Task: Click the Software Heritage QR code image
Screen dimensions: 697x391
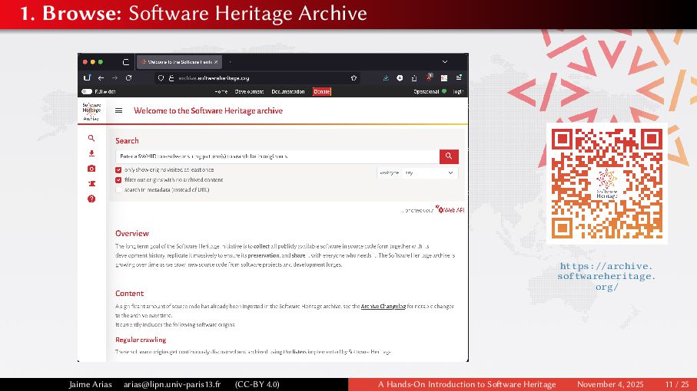Action: 607,183
